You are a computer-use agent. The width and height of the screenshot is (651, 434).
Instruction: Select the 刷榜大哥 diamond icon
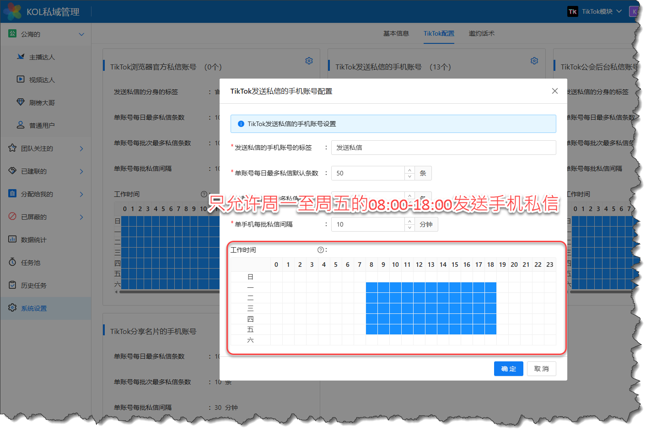[21, 102]
